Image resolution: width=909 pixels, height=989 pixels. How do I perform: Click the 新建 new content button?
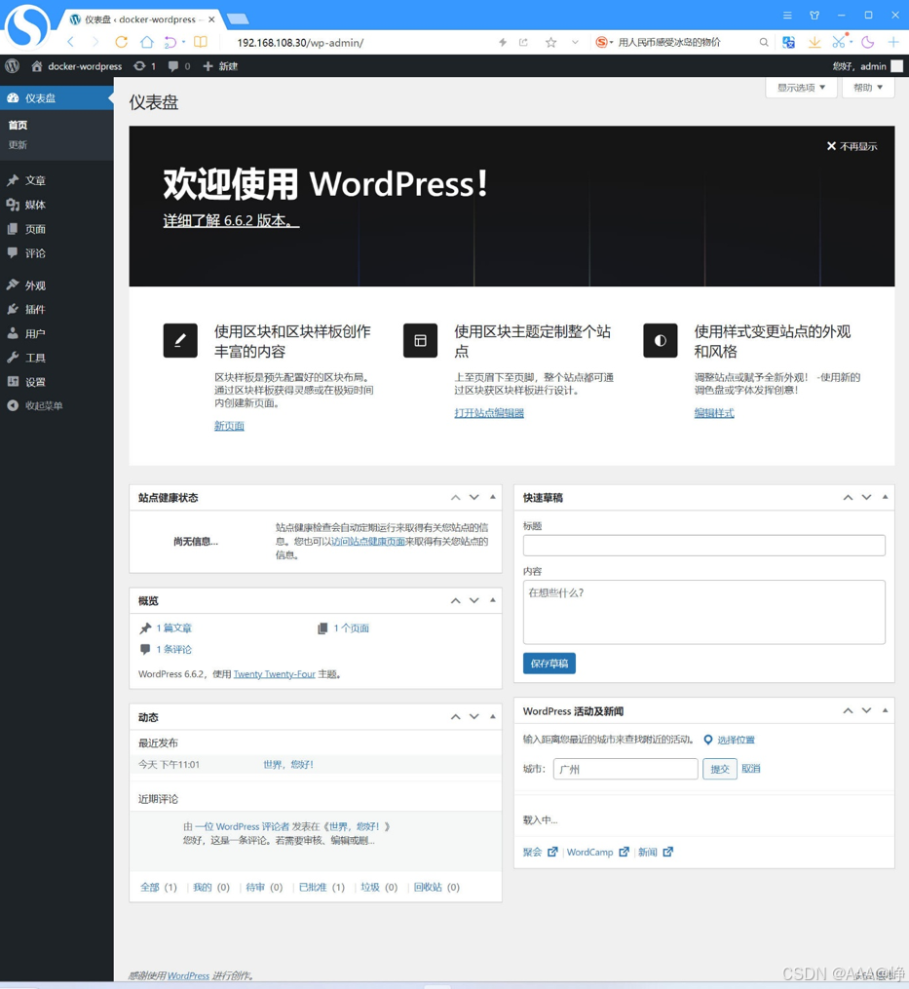220,66
